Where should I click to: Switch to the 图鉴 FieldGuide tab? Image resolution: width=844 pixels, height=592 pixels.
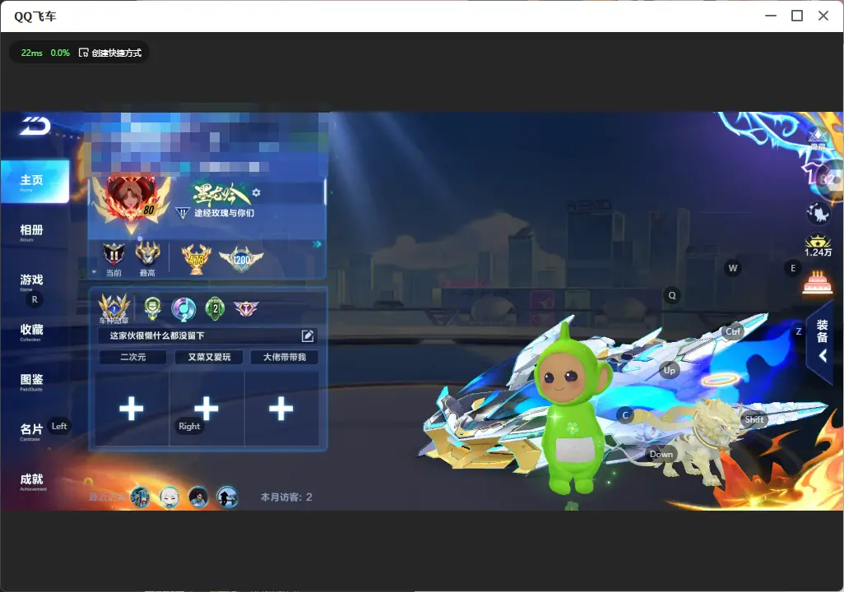coord(31,381)
